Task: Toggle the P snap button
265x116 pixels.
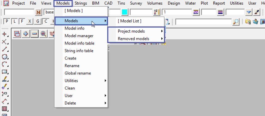Action: click(x=7, y=22)
